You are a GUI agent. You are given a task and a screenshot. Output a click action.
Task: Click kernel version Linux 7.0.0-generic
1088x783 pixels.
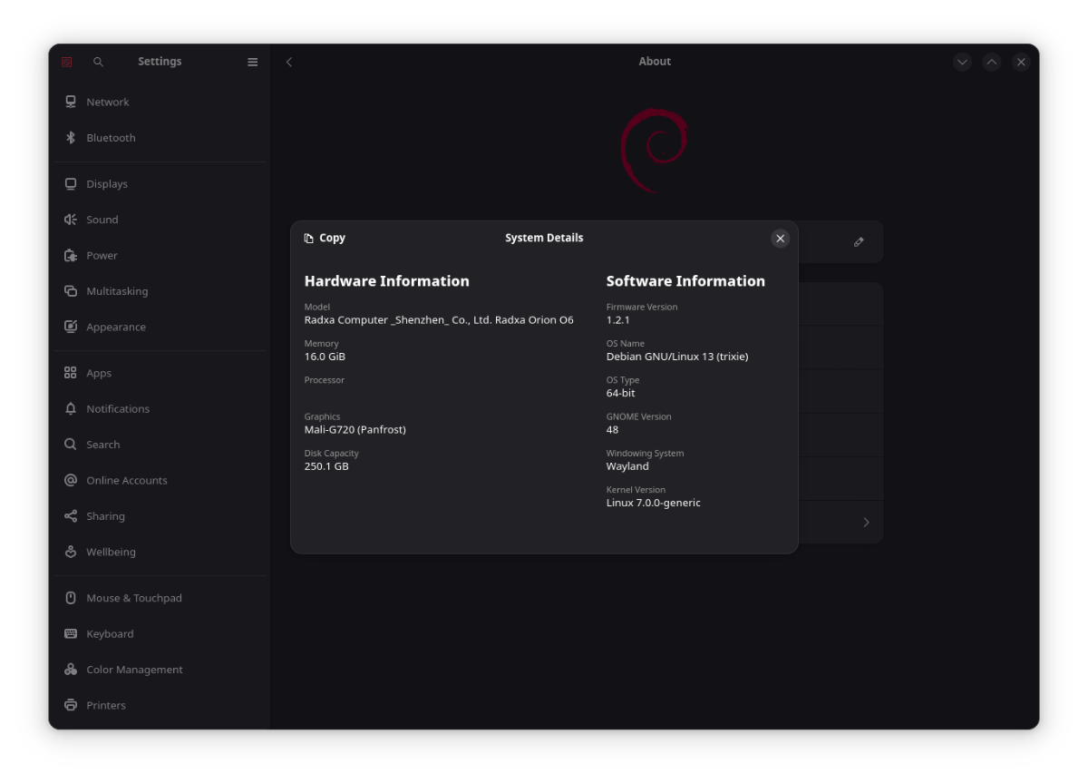click(654, 503)
